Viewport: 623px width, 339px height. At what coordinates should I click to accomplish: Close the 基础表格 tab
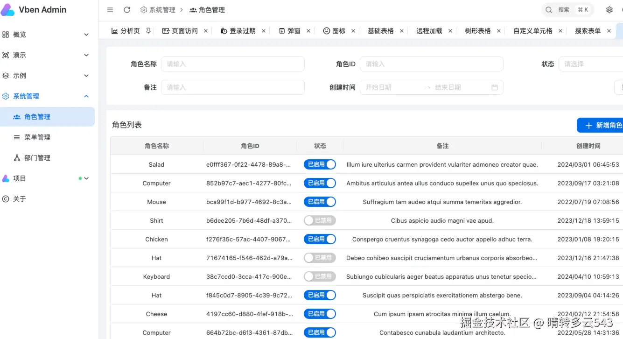click(x=402, y=31)
